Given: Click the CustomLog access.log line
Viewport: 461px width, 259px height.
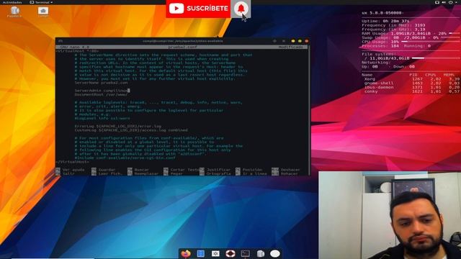Looking at the screenshot, I should pyautogui.click(x=131, y=130).
